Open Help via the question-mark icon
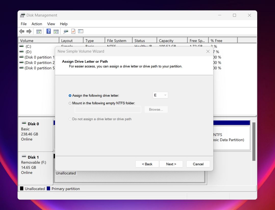This screenshot has height=210, width=275. [49, 31]
